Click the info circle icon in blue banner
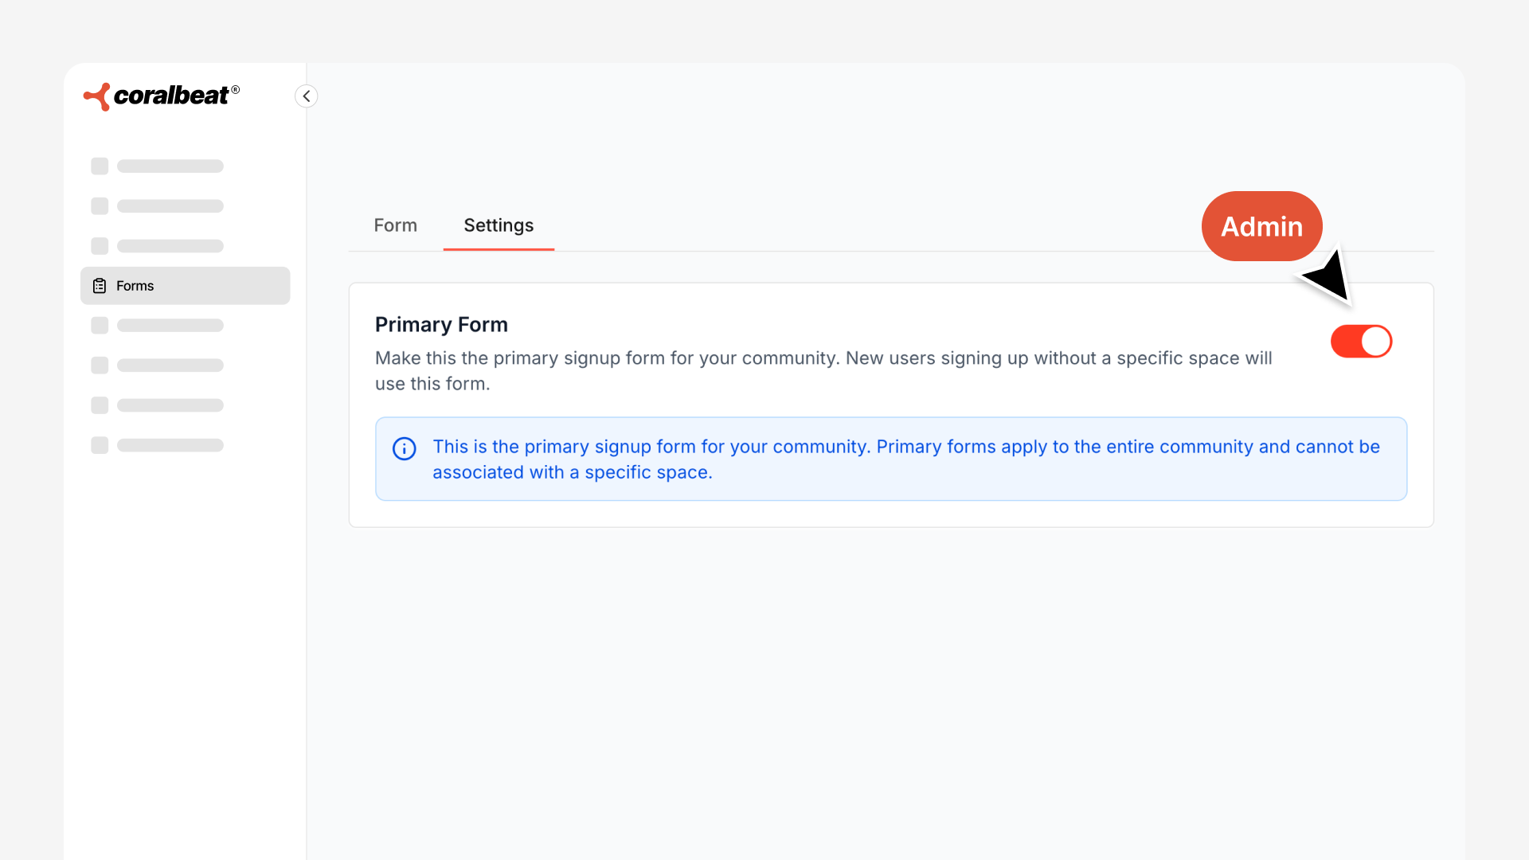 coord(405,448)
